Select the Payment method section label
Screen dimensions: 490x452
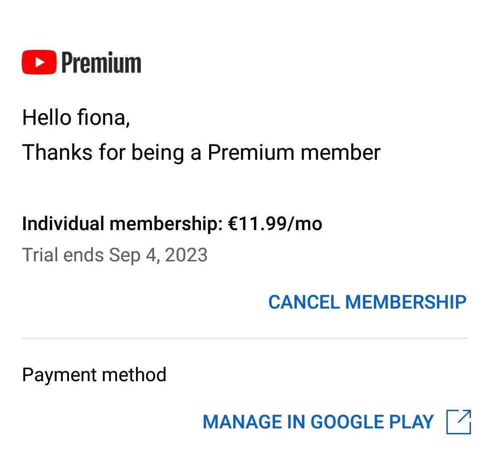pyautogui.click(x=94, y=374)
